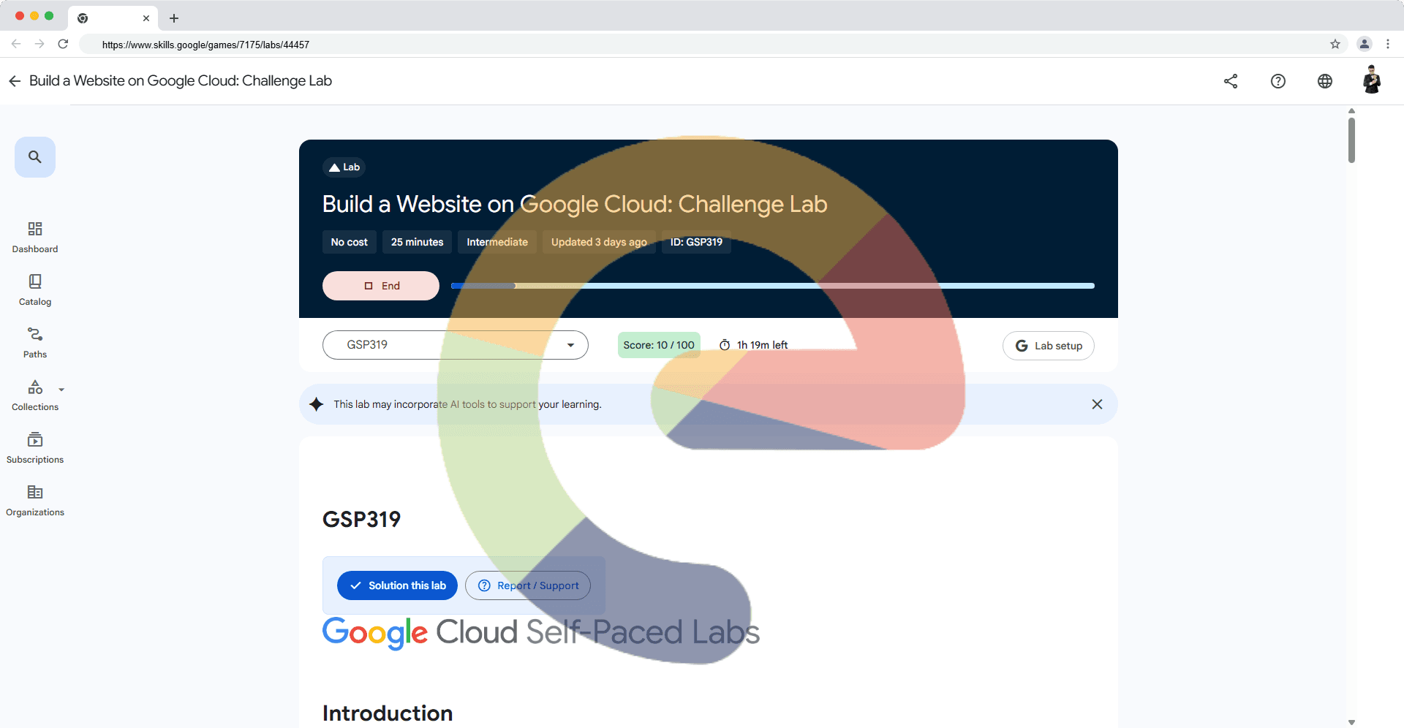Open a new browser tab
Viewport: 1404px width, 728px height.
(x=174, y=18)
